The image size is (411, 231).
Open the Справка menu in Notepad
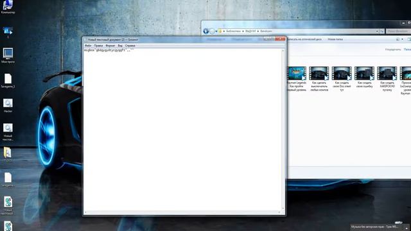tap(130, 46)
